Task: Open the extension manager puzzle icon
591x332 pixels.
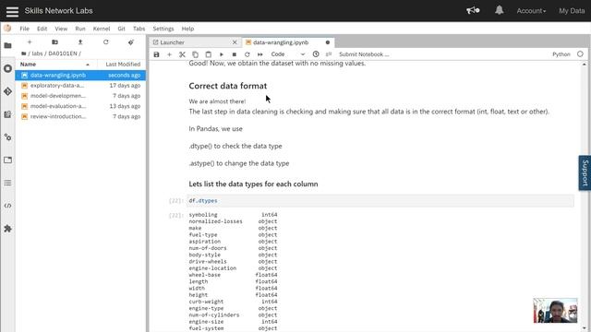Action: 7,229
